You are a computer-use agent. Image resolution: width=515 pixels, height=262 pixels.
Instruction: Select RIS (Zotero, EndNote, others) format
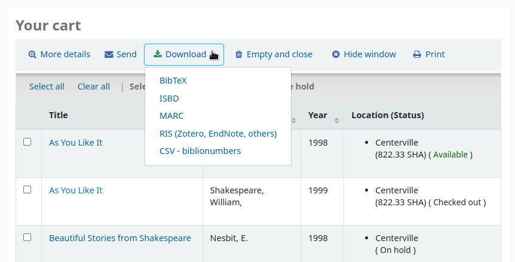pos(218,134)
